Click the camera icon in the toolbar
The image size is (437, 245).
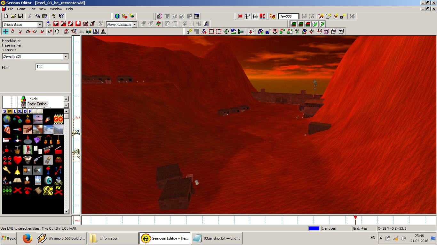88,32
